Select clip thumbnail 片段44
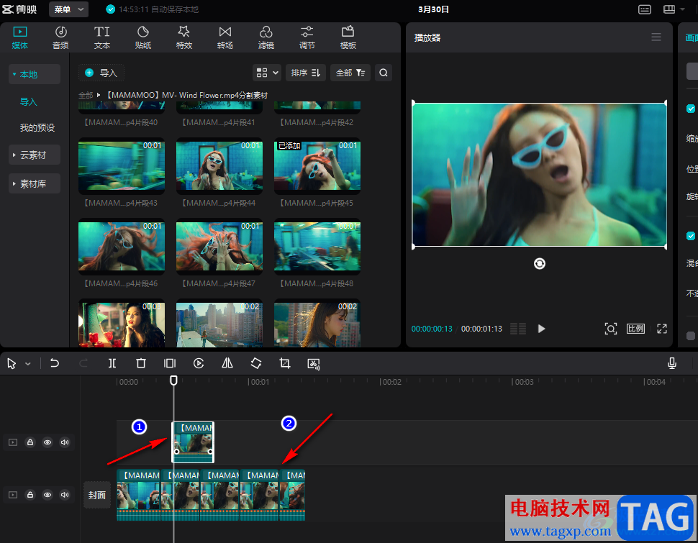 [219, 166]
